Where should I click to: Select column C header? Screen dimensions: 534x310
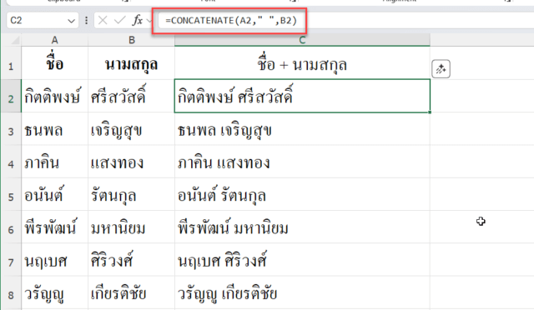click(302, 40)
